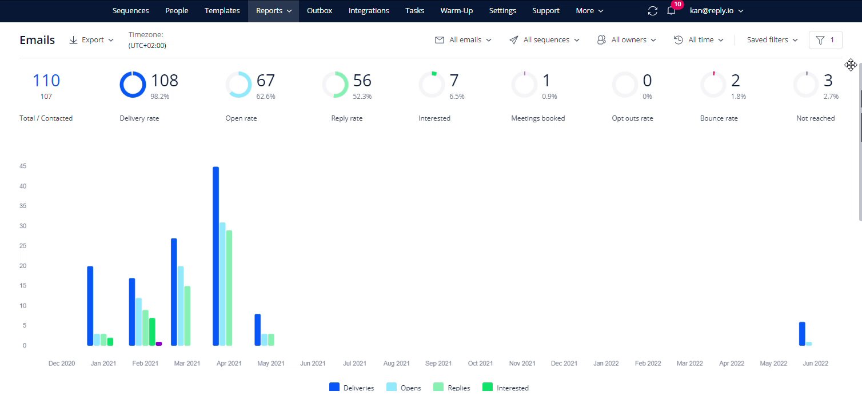The image size is (862, 399).
Task: Toggle Deliveries series in chart legend
Action: tap(352, 388)
